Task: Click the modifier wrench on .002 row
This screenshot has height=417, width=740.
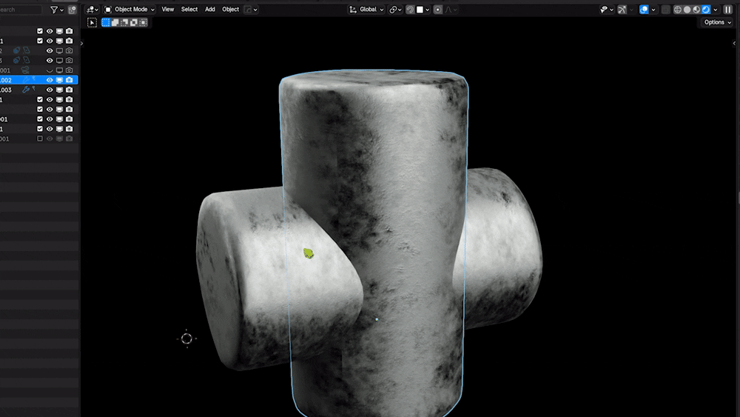Action: [26, 80]
